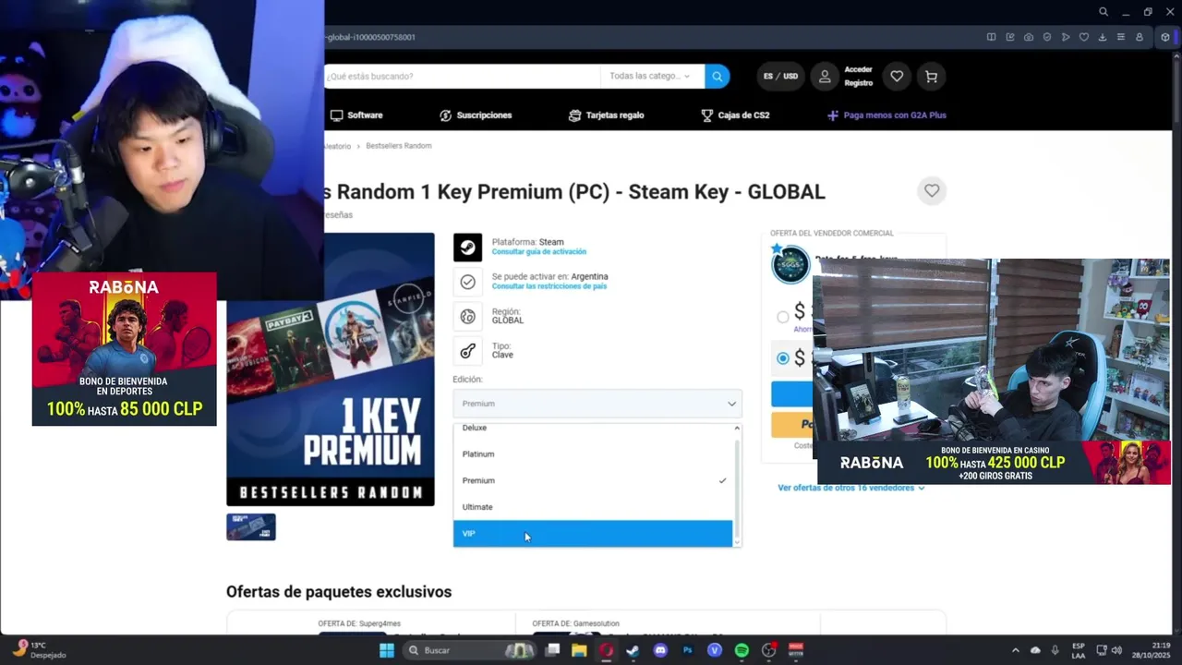Choose Ultimate edition option
The image size is (1182, 665).
593,507
